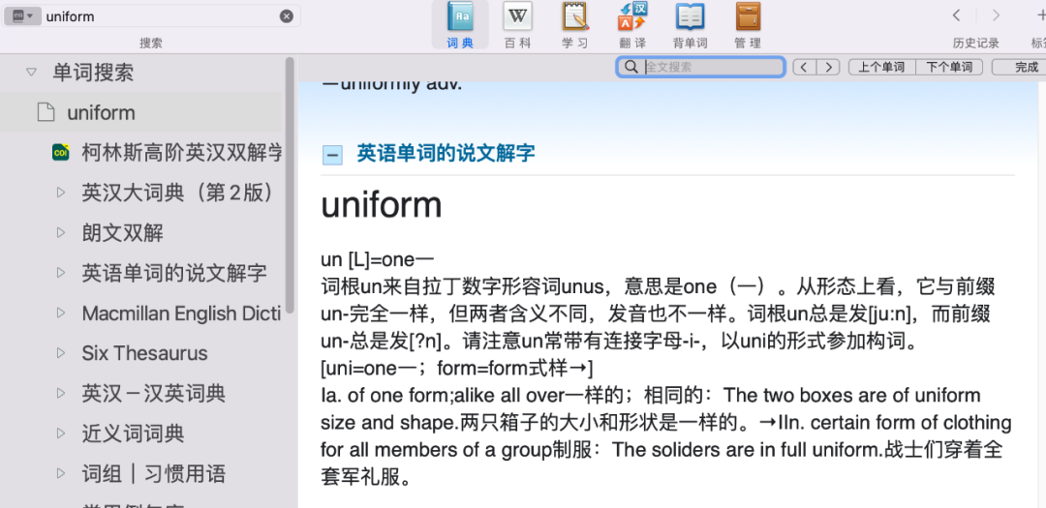
Task: Select 近义词词典 sidebar label
Action: pyautogui.click(x=133, y=433)
